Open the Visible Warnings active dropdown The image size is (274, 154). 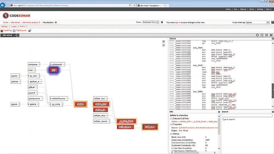(258, 22)
